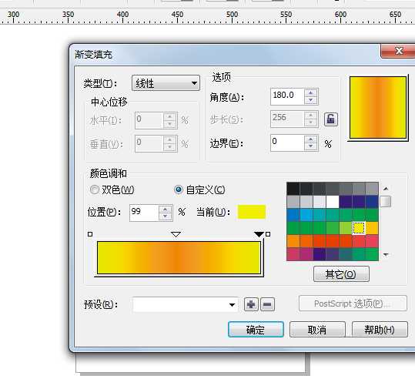This screenshot has width=415, height=379.
Task: Open the 当前(U) current color swatch
Action: [252, 212]
